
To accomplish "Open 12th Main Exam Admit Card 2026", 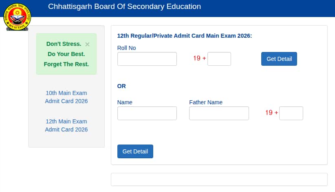I will click(66, 125).
